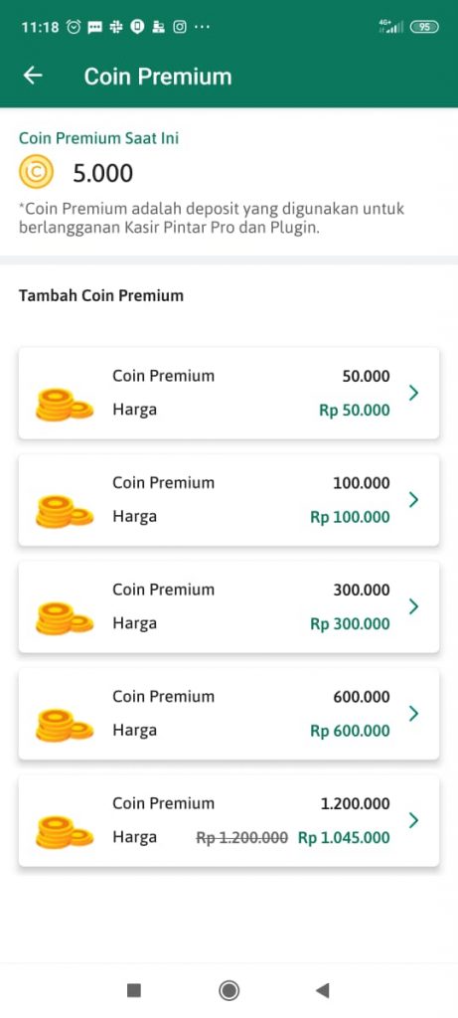Tap coin stack icon of 100.000 package
Image resolution: width=458 pixels, height=1018 pixels.
click(65, 512)
